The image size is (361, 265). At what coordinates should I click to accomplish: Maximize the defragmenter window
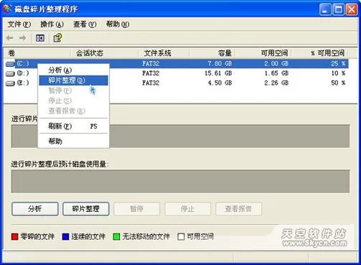pyautogui.click(x=338, y=10)
